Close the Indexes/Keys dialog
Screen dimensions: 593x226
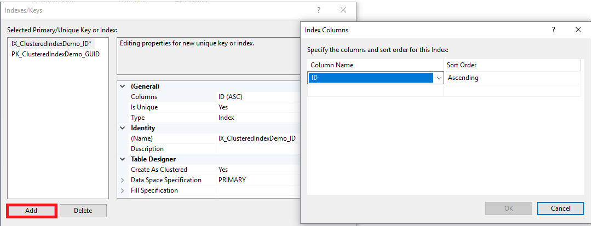click(x=343, y=10)
